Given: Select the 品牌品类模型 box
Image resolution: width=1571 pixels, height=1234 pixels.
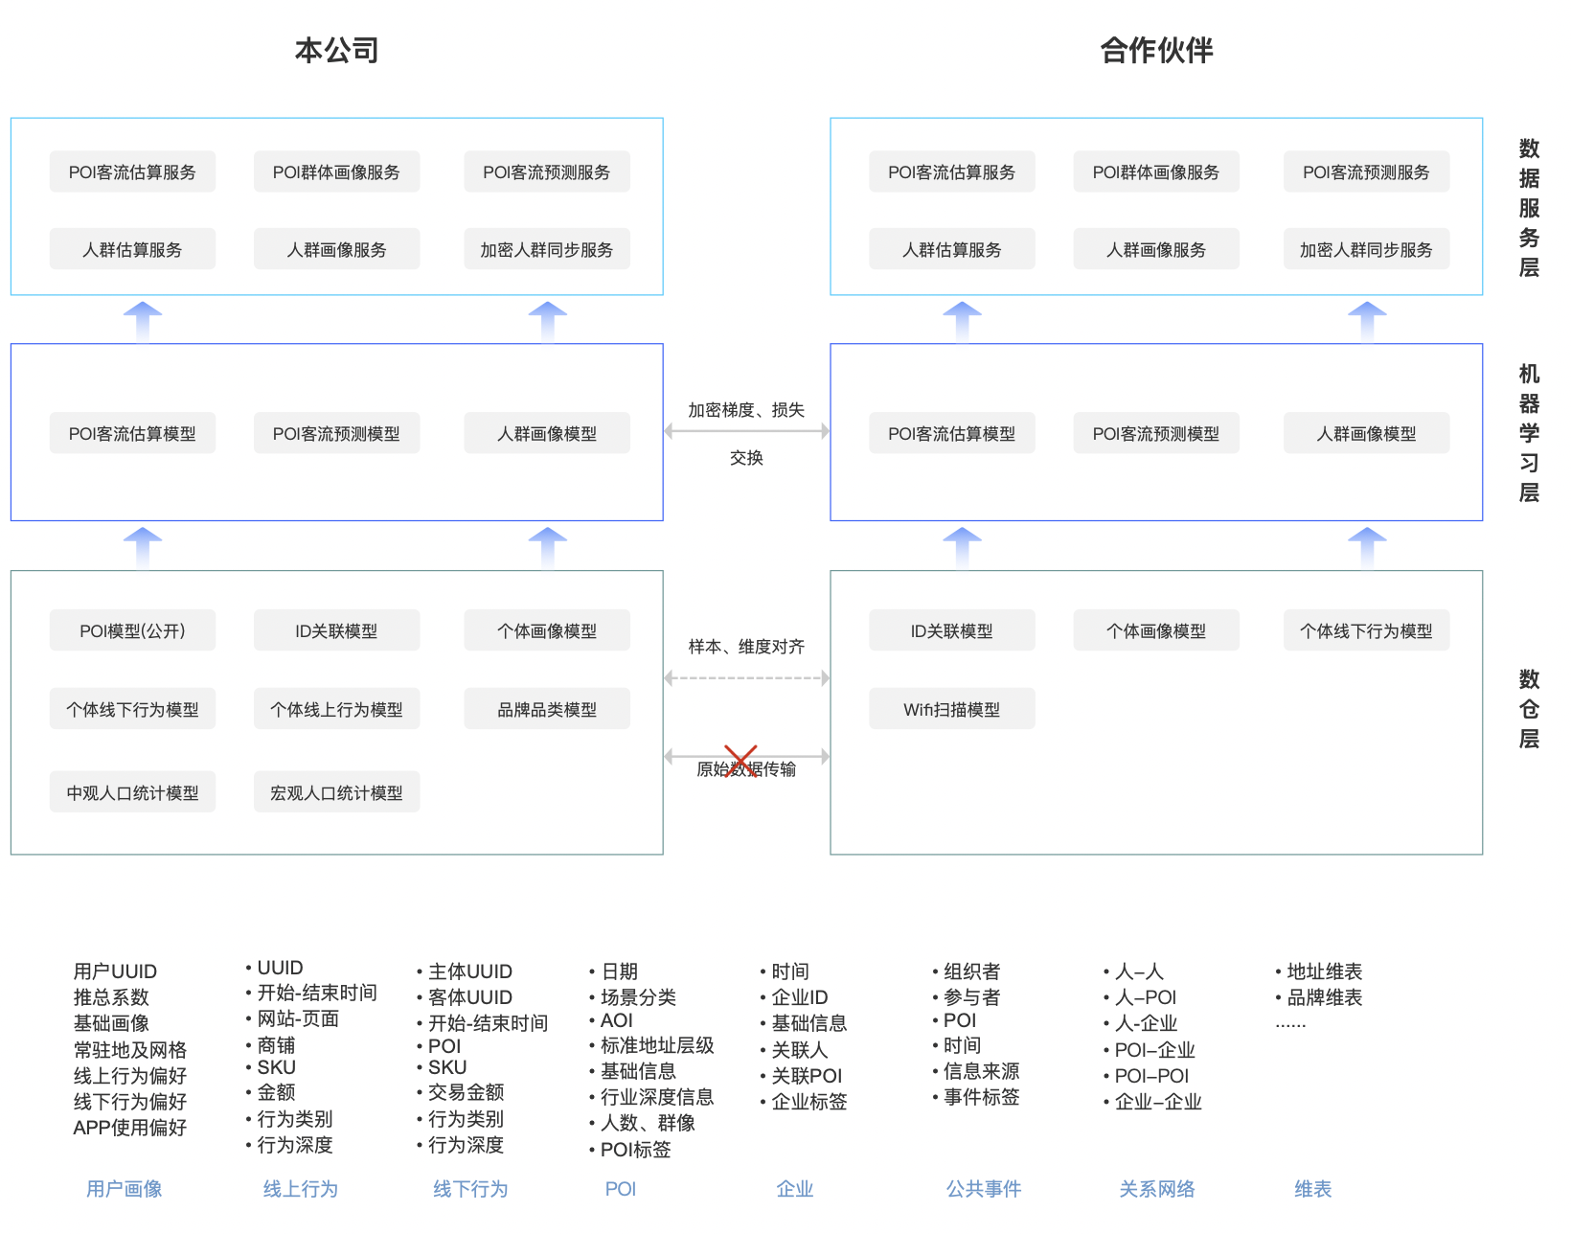Looking at the screenshot, I should pos(547,709).
